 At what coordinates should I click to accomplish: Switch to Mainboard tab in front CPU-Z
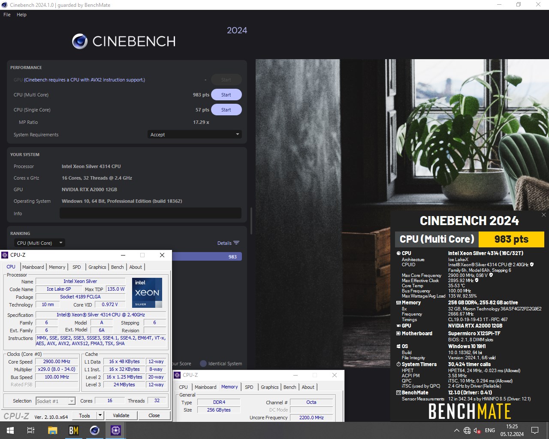coord(33,267)
